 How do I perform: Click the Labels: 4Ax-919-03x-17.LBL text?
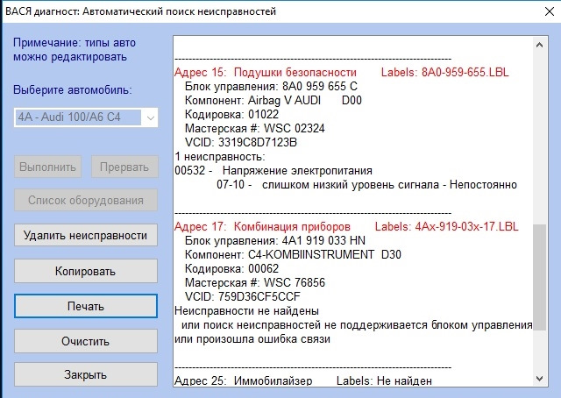[x=446, y=226]
